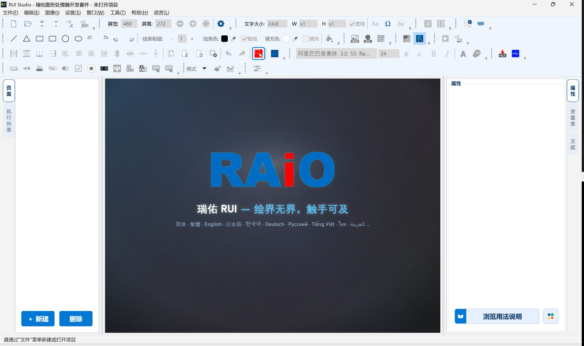Click the Omega special character icon

pyautogui.click(x=388, y=24)
